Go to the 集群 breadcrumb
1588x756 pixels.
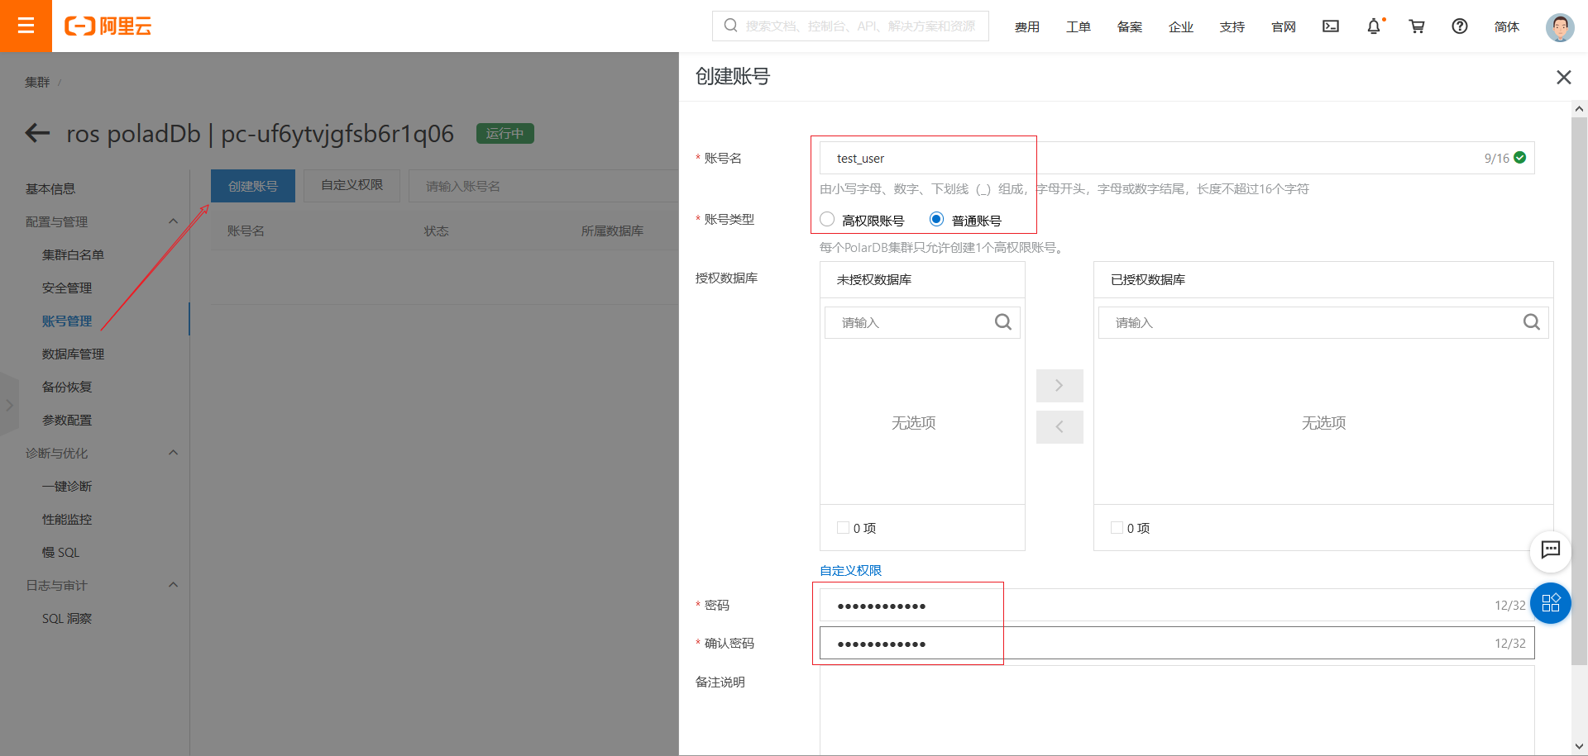[37, 82]
